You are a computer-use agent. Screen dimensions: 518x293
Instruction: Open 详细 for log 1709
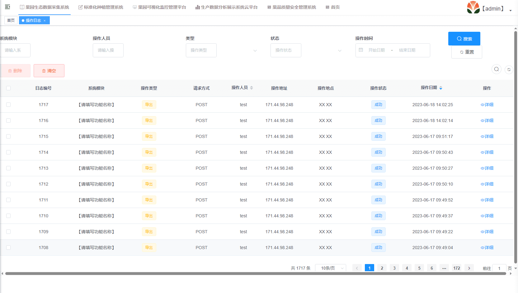tap(487, 232)
